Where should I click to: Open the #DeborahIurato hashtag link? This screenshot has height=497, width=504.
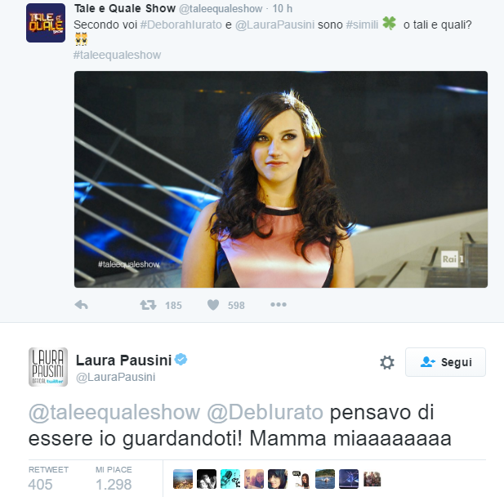(181, 25)
